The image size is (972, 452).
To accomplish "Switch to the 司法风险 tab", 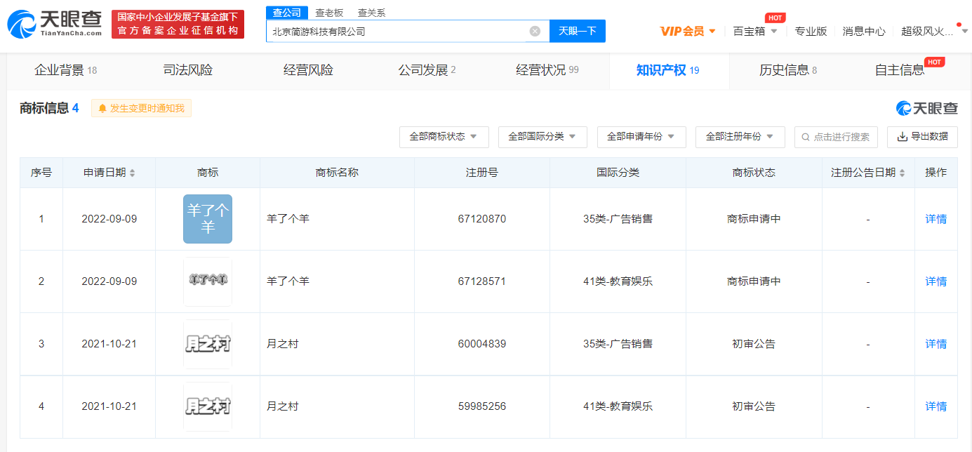I will 187,70.
